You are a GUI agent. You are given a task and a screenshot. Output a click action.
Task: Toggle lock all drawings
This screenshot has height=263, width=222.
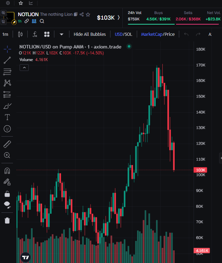tap(7, 194)
